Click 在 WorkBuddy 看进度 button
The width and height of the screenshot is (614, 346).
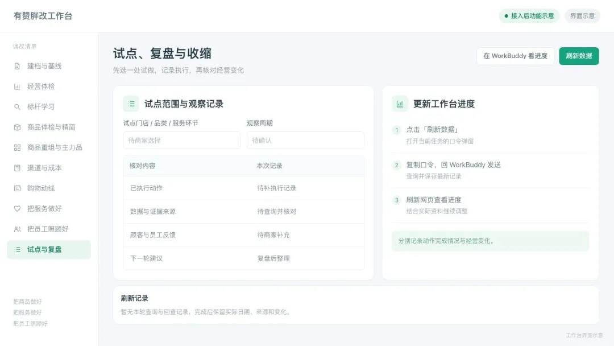tap(515, 56)
